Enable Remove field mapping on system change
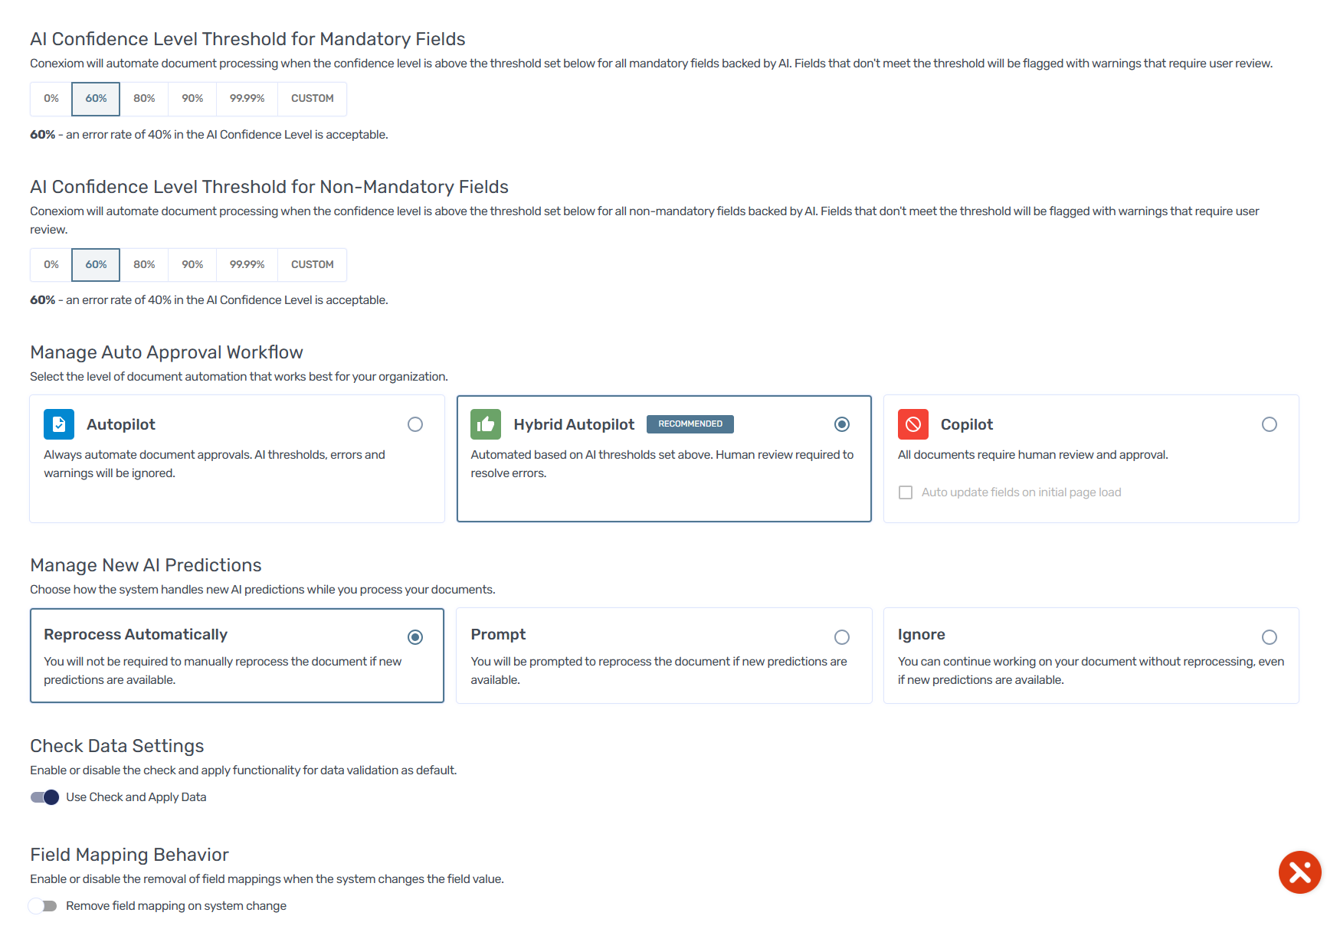Viewport: 1327px width, 929px height. tap(43, 906)
